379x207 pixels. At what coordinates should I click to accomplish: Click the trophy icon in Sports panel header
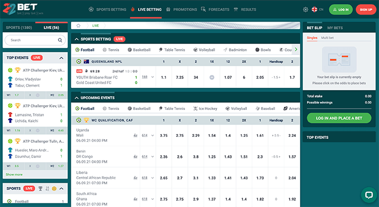point(41,189)
